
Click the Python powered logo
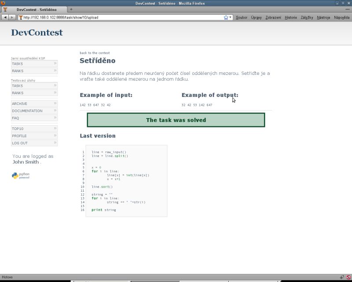tap(21, 176)
